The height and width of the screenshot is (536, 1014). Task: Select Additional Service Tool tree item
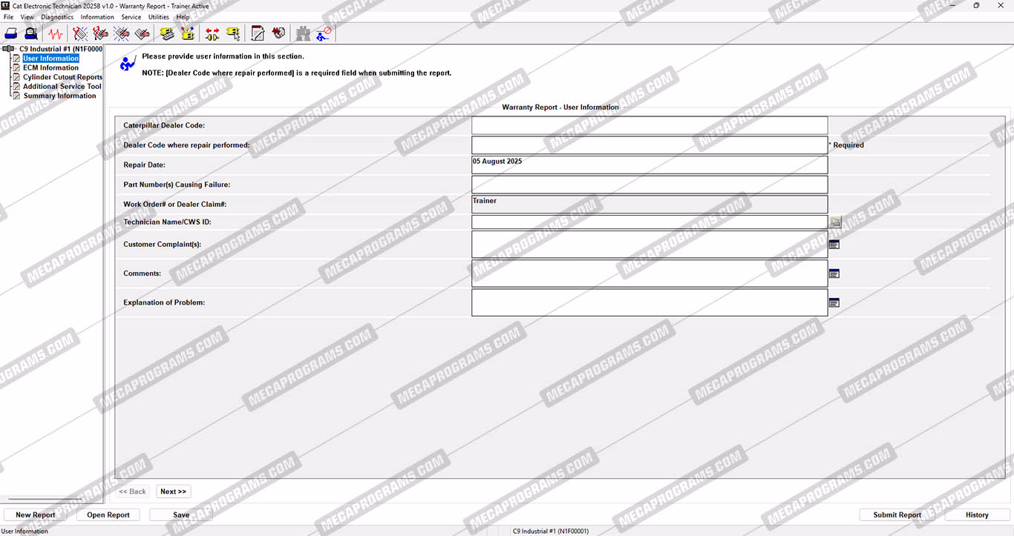tap(62, 86)
